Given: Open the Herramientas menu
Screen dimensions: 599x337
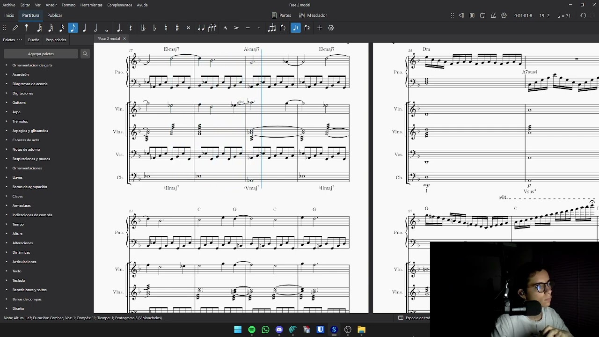Looking at the screenshot, I should (91, 5).
